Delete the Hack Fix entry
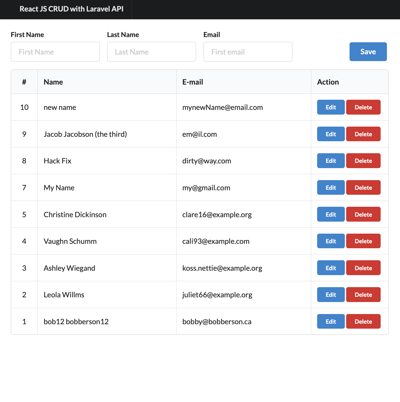The image size is (400, 402). click(x=363, y=161)
